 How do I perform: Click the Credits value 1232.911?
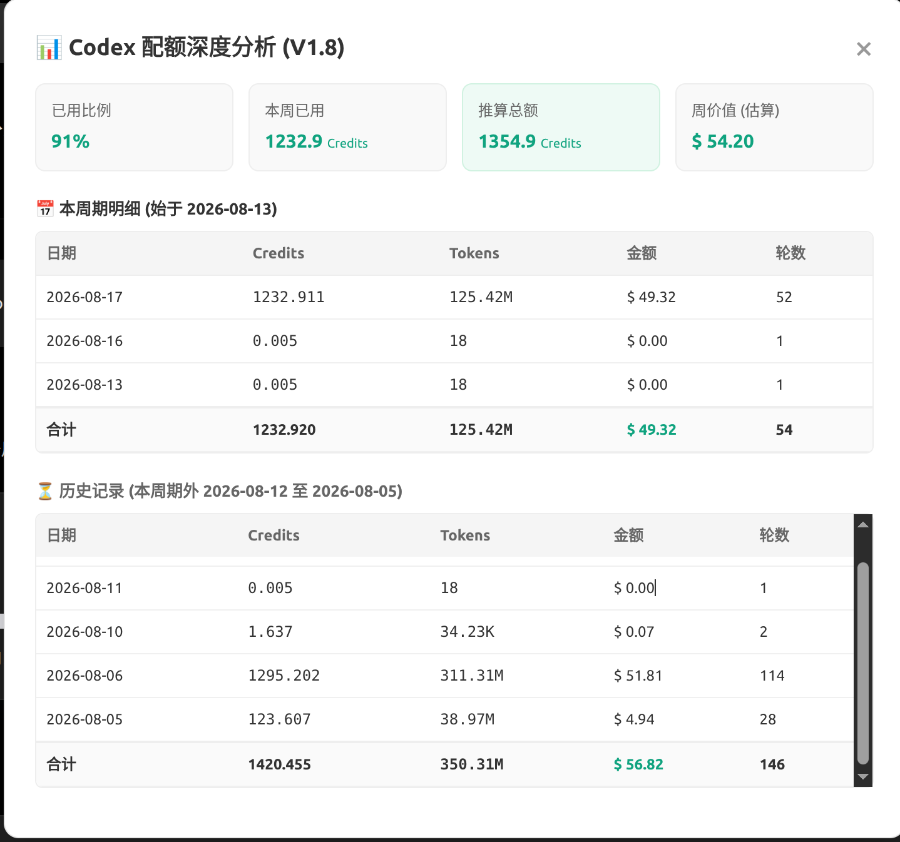point(289,297)
